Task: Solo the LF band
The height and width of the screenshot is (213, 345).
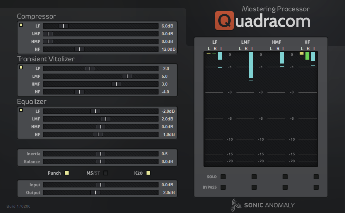Action: (x=223, y=177)
